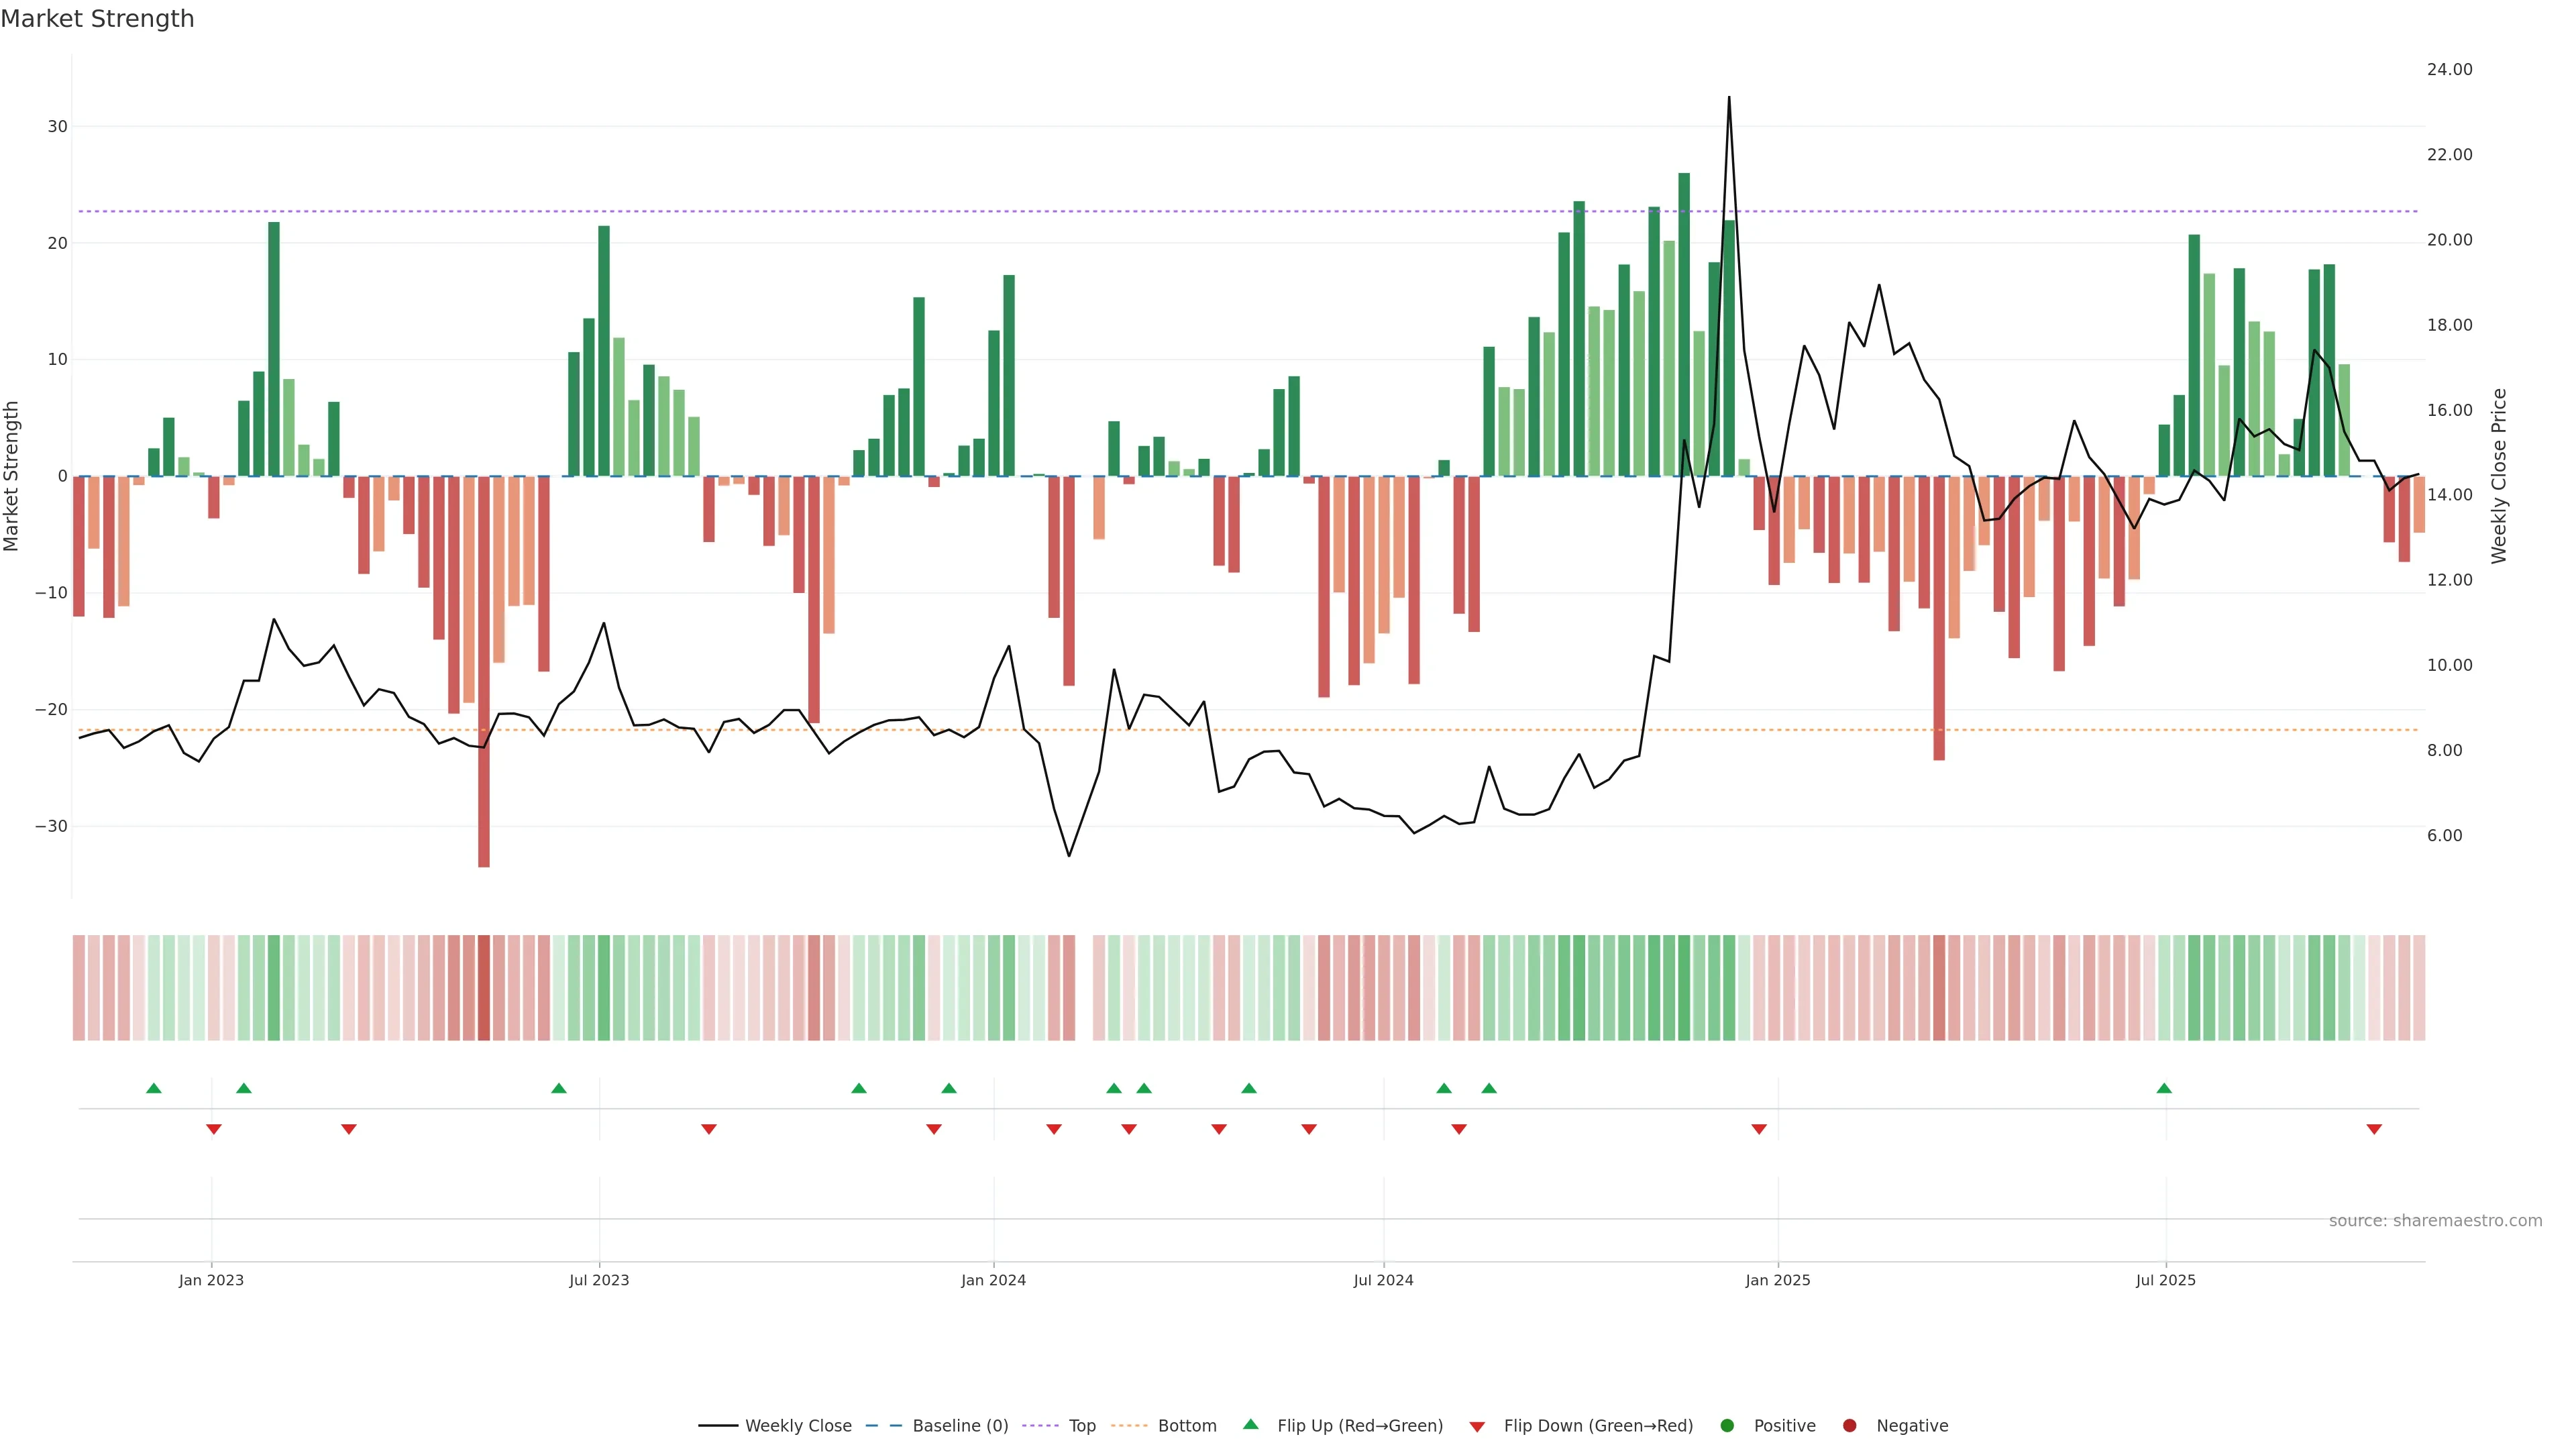Click the Positive green circle legend icon

click(1727, 1426)
